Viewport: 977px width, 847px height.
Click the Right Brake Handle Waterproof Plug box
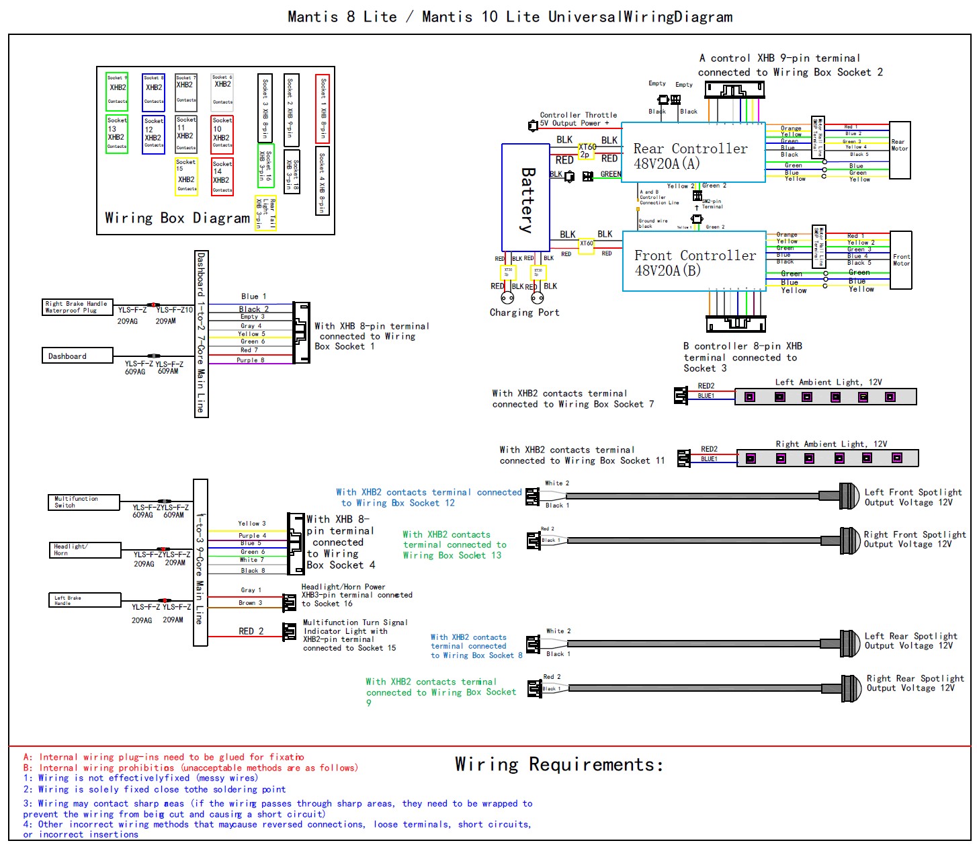[x=77, y=307]
